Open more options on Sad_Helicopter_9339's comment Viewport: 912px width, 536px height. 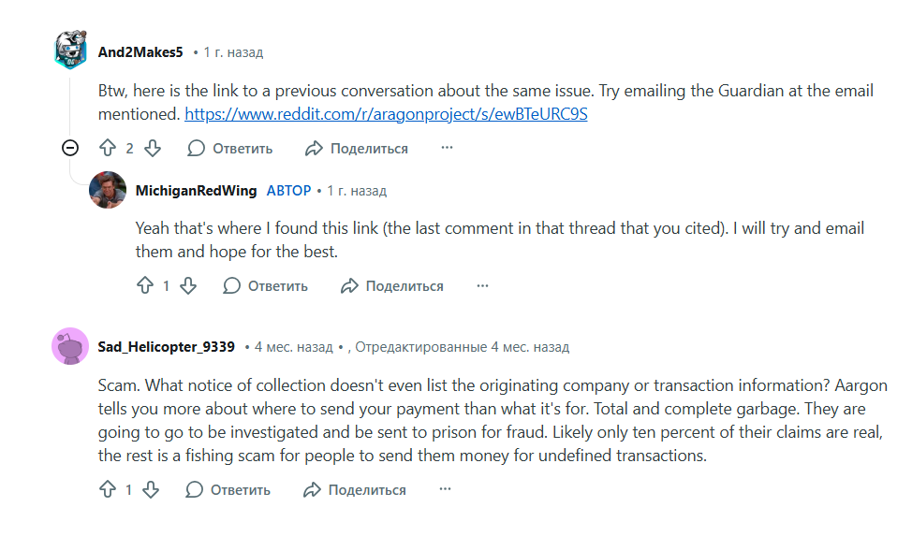coord(445,489)
